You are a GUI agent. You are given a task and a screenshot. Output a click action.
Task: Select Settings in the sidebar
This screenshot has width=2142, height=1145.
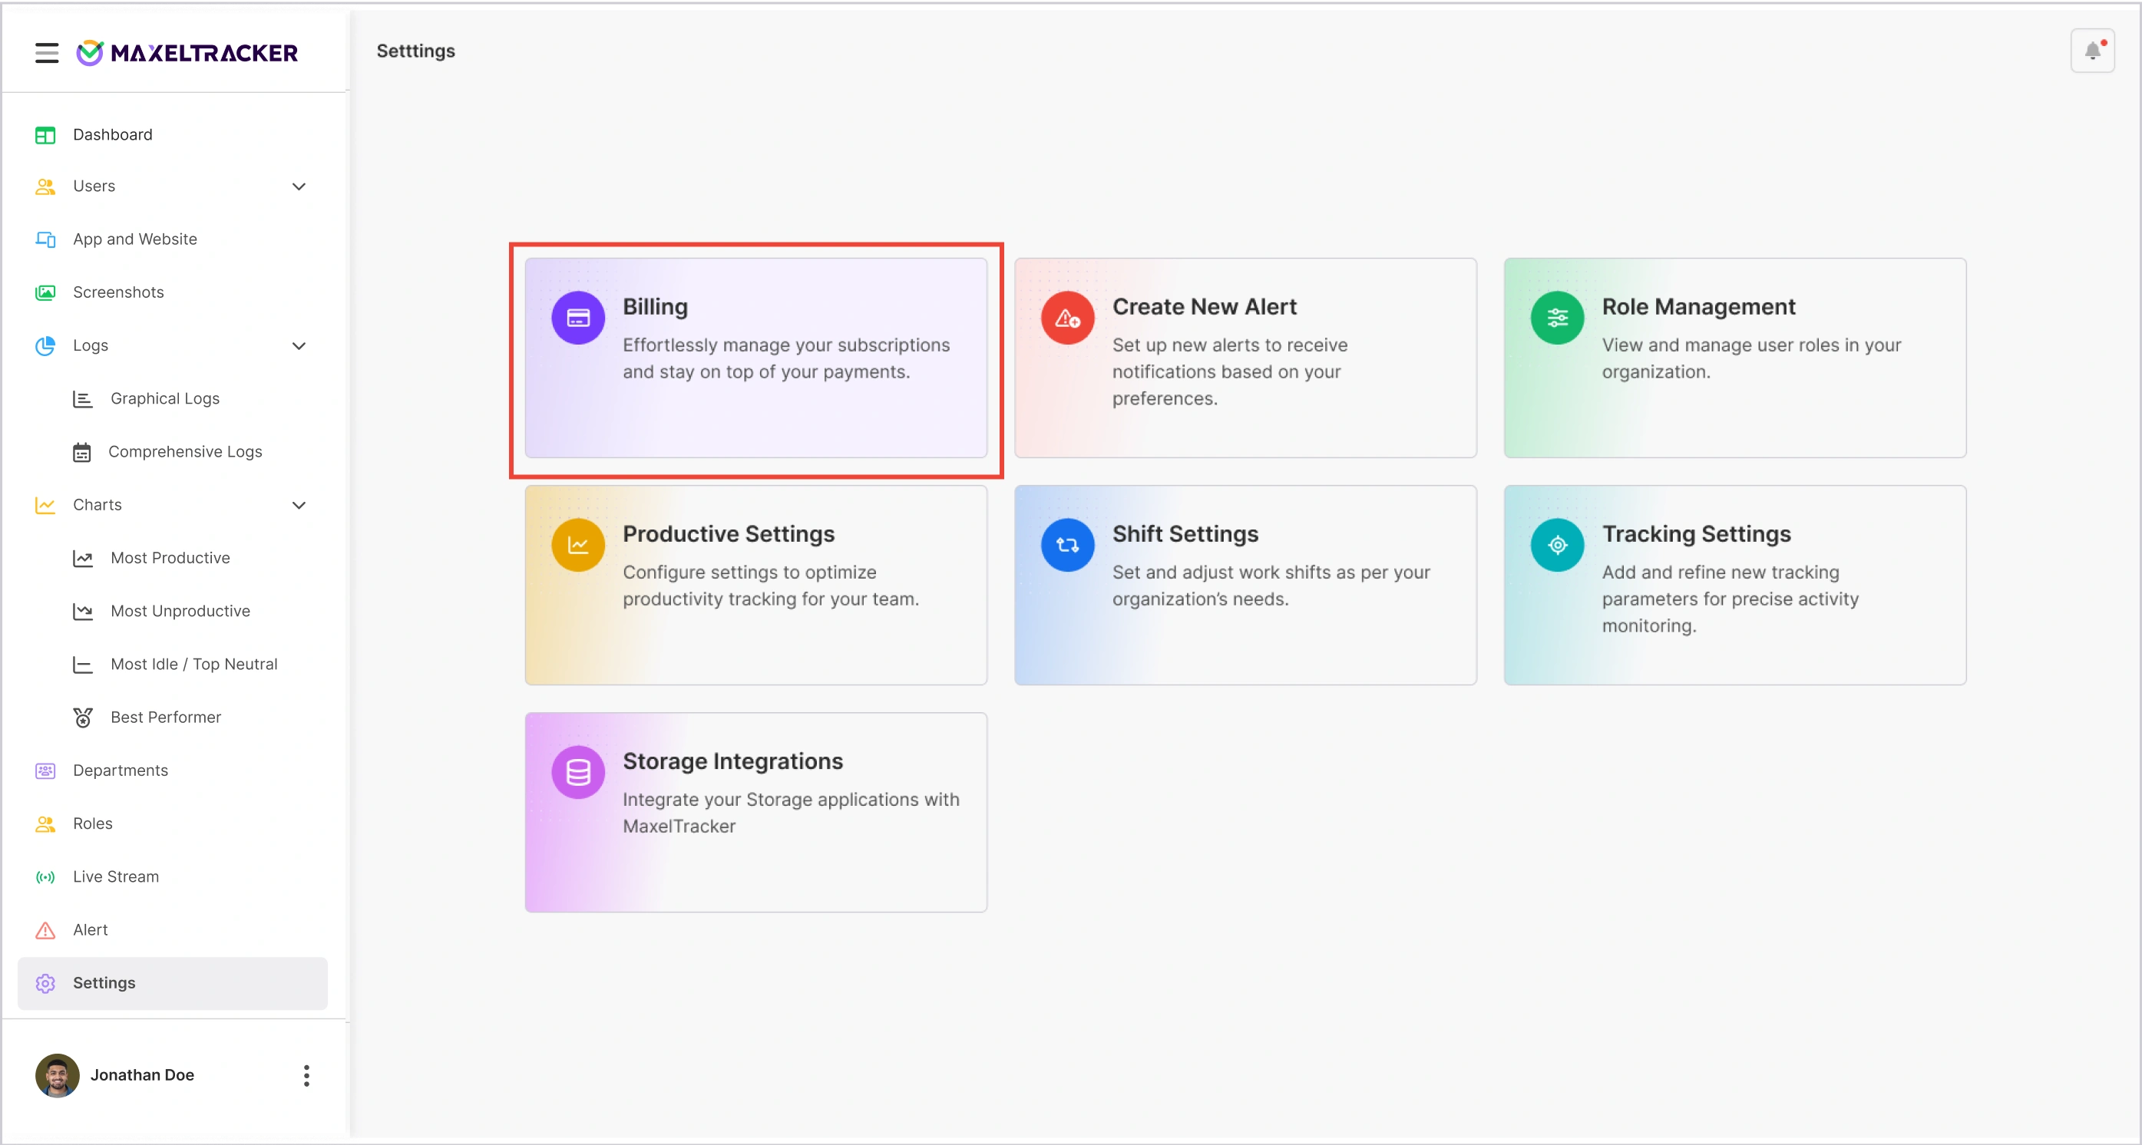[172, 984]
